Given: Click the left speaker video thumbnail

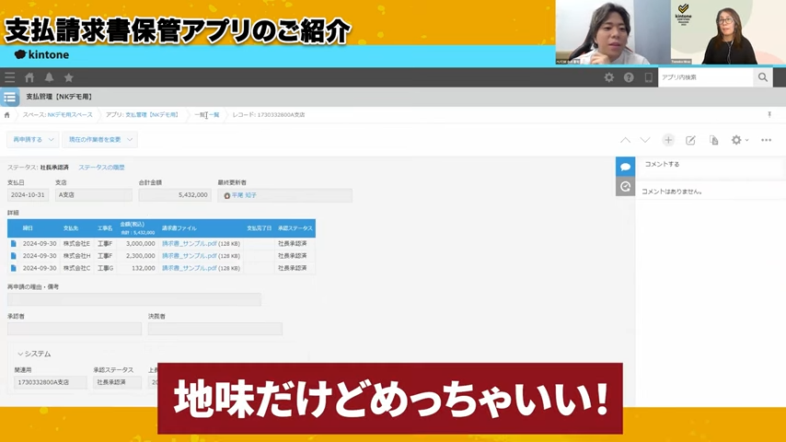Looking at the screenshot, I should [613, 32].
